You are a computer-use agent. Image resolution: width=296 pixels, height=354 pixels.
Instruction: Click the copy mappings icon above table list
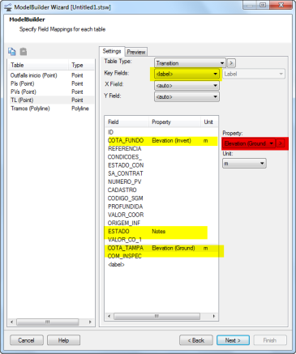(x=12, y=51)
